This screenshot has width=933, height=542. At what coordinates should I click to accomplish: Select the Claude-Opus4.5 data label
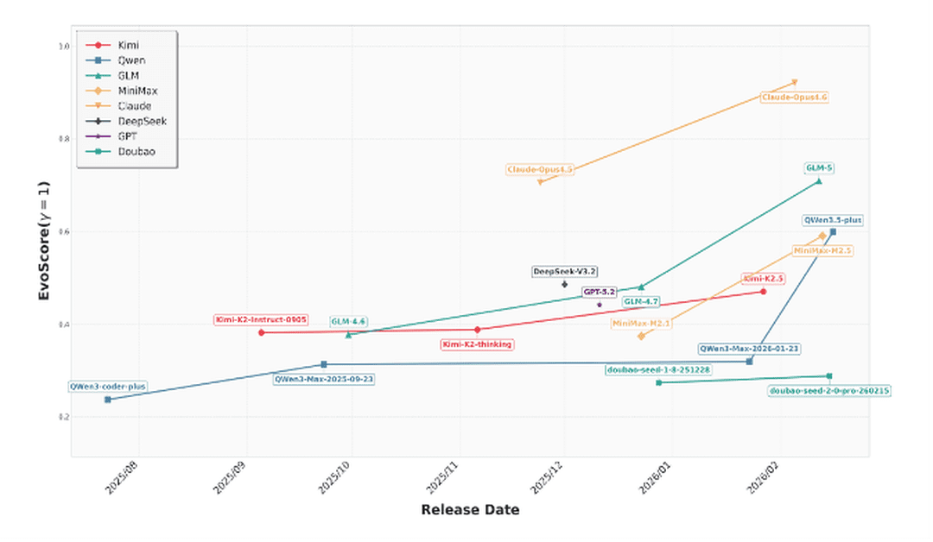tap(540, 170)
